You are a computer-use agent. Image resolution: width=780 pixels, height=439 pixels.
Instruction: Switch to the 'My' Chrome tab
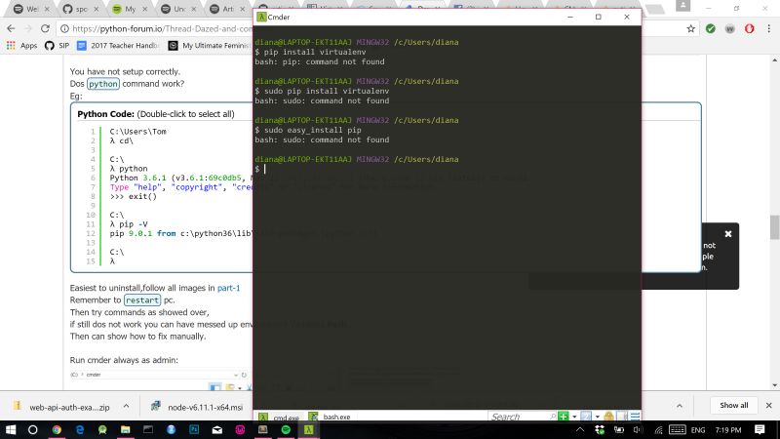tap(129, 9)
